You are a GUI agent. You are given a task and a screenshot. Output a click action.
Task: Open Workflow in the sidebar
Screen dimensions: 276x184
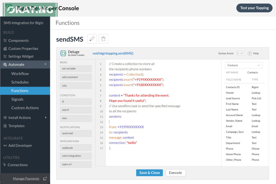[20, 74]
